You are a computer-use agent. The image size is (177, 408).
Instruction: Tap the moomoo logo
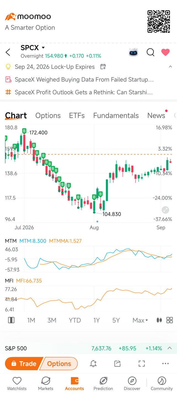(x=28, y=17)
